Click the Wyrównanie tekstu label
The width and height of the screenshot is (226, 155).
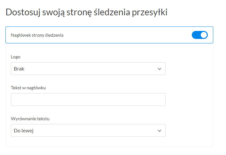click(x=30, y=119)
